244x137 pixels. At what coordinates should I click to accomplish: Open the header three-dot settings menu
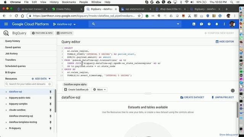(x=224, y=24)
